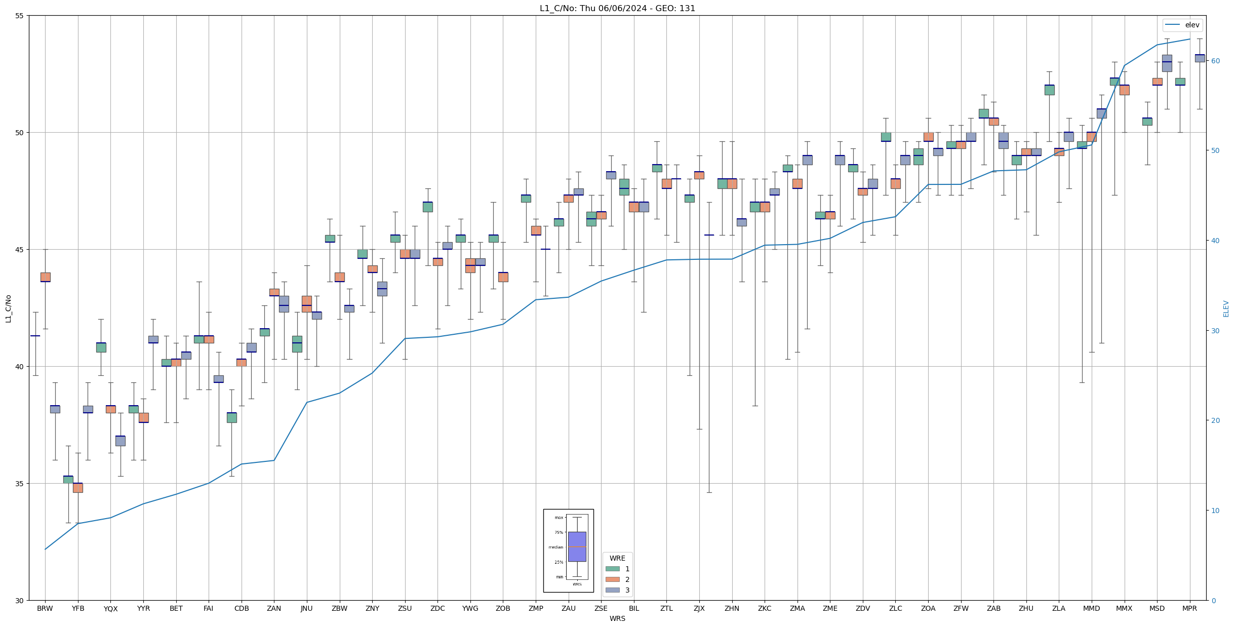
Task: Click the ZNY station label
Action: (x=372, y=608)
